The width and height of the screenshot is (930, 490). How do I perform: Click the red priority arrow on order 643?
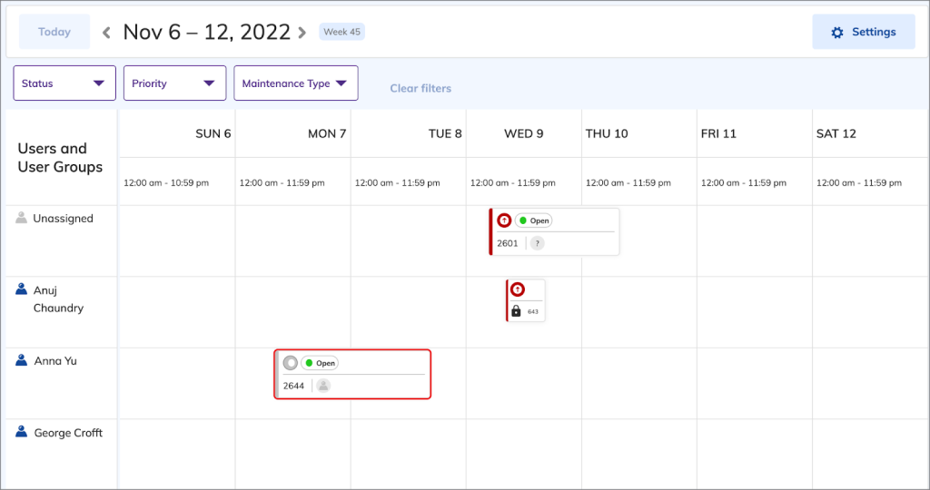pyautogui.click(x=517, y=289)
